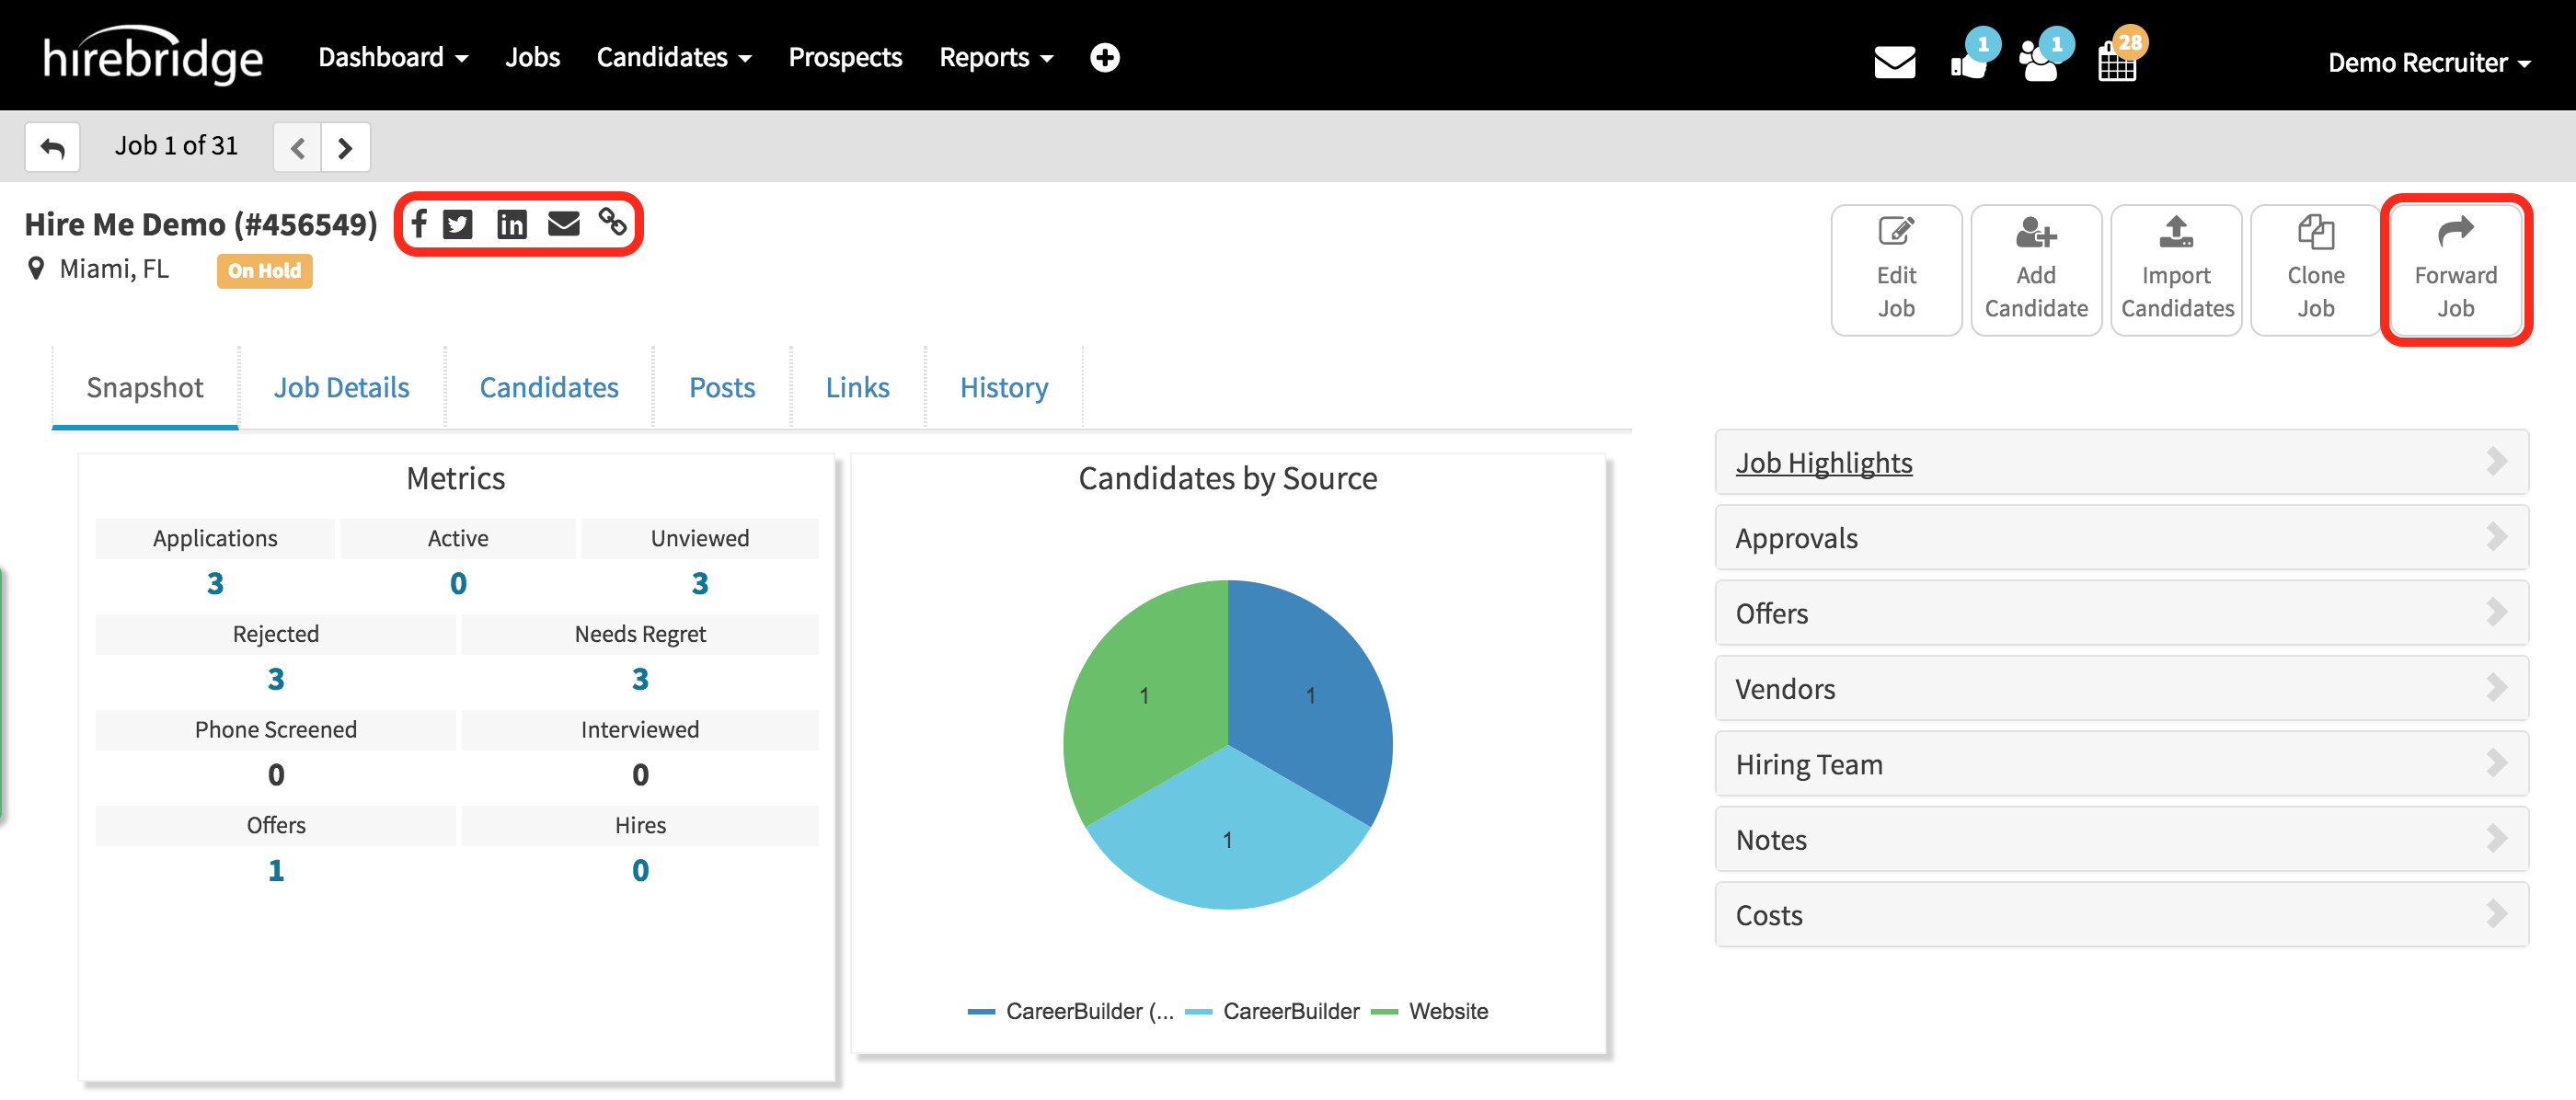Open the calendar icon showing 28
This screenshot has height=1100, width=2576.
pos(2118,62)
